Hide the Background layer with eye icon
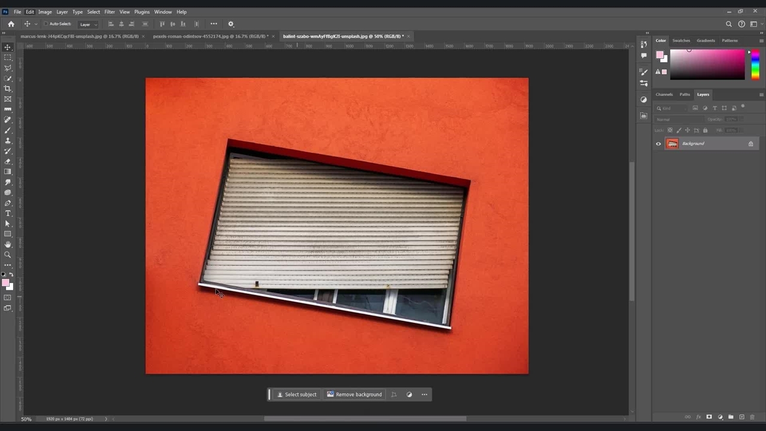Image resolution: width=766 pixels, height=431 pixels. tap(658, 144)
